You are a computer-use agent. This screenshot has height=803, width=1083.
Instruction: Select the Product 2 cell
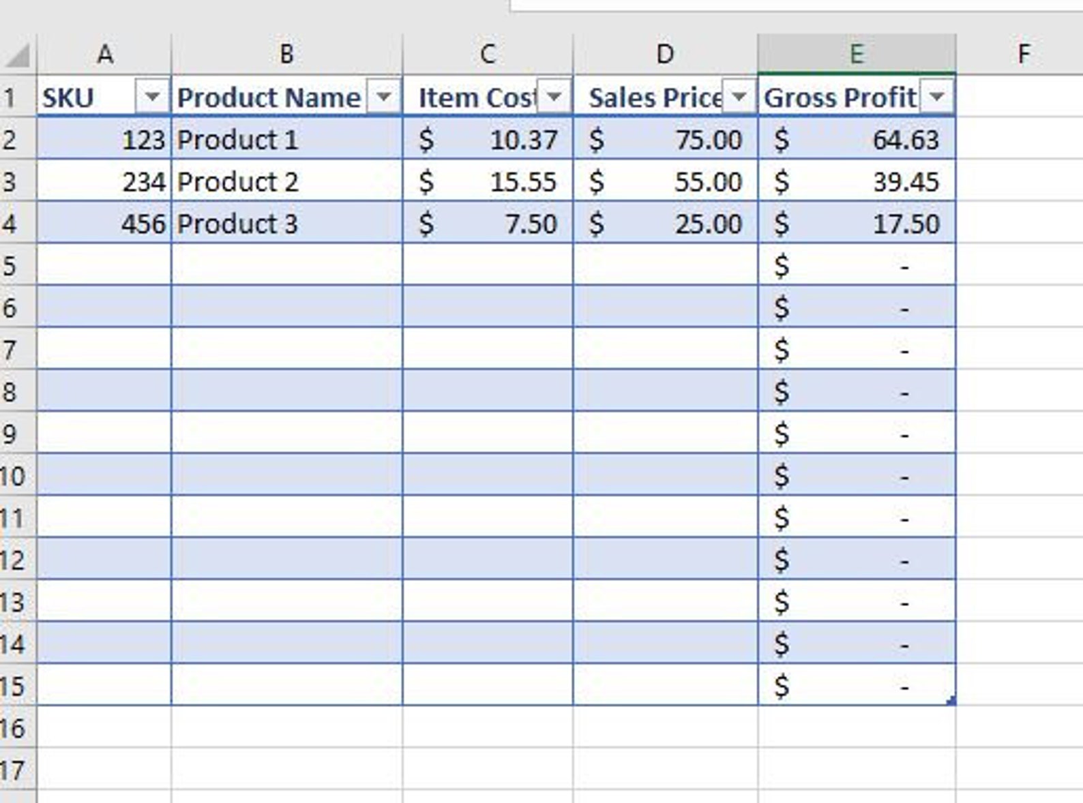pos(287,182)
